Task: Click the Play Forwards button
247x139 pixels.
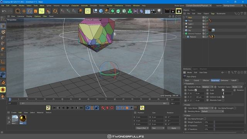Action: (x=68, y=108)
